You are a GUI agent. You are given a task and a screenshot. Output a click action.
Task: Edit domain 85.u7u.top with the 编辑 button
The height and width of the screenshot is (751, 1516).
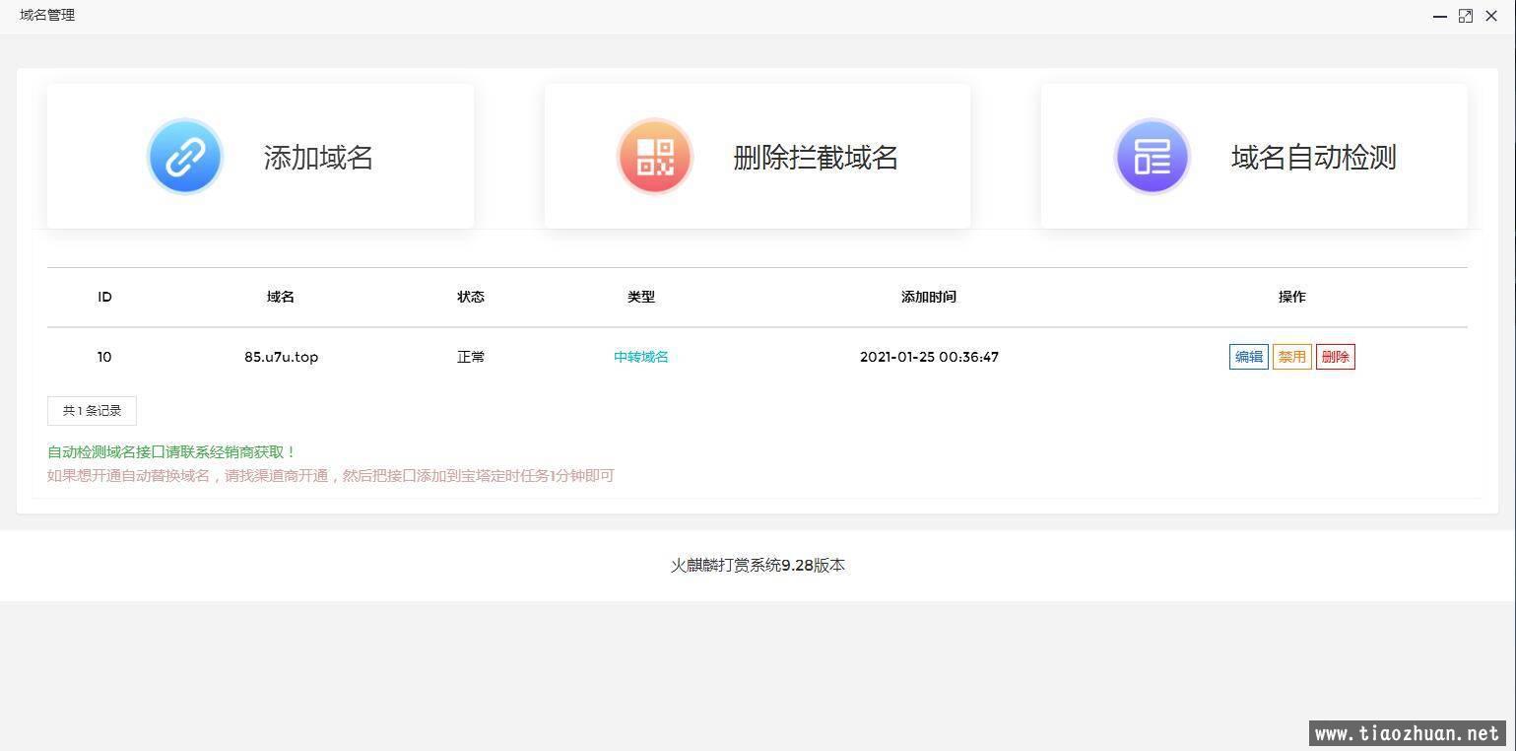[1249, 357]
